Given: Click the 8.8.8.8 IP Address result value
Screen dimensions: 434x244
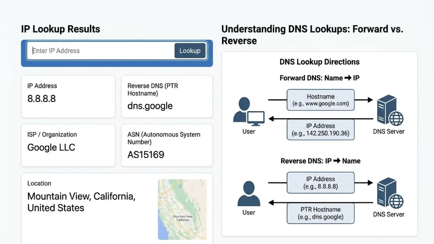Looking at the screenshot, I should tap(41, 99).
